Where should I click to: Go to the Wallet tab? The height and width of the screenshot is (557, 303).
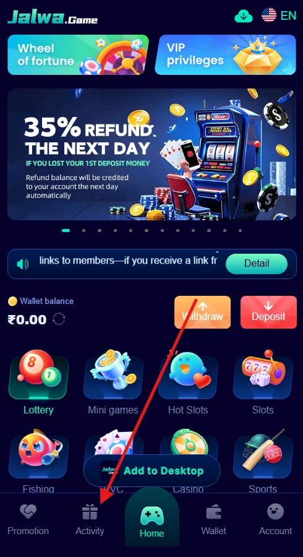click(x=213, y=519)
